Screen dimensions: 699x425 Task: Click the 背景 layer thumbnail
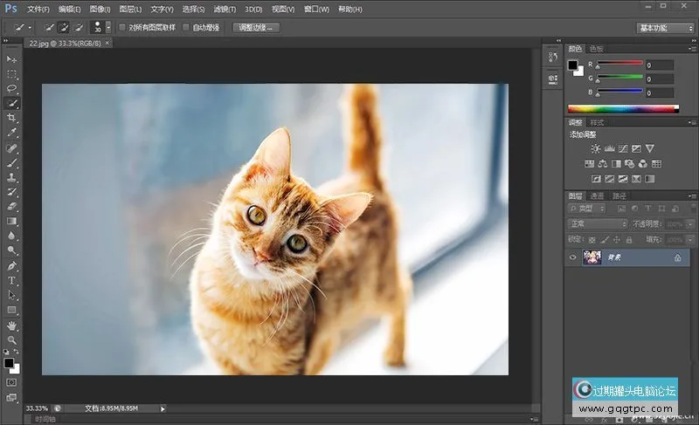point(592,258)
